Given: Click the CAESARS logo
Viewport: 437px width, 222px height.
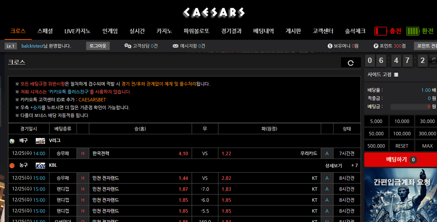Looking at the screenshot, I should 214,13.
